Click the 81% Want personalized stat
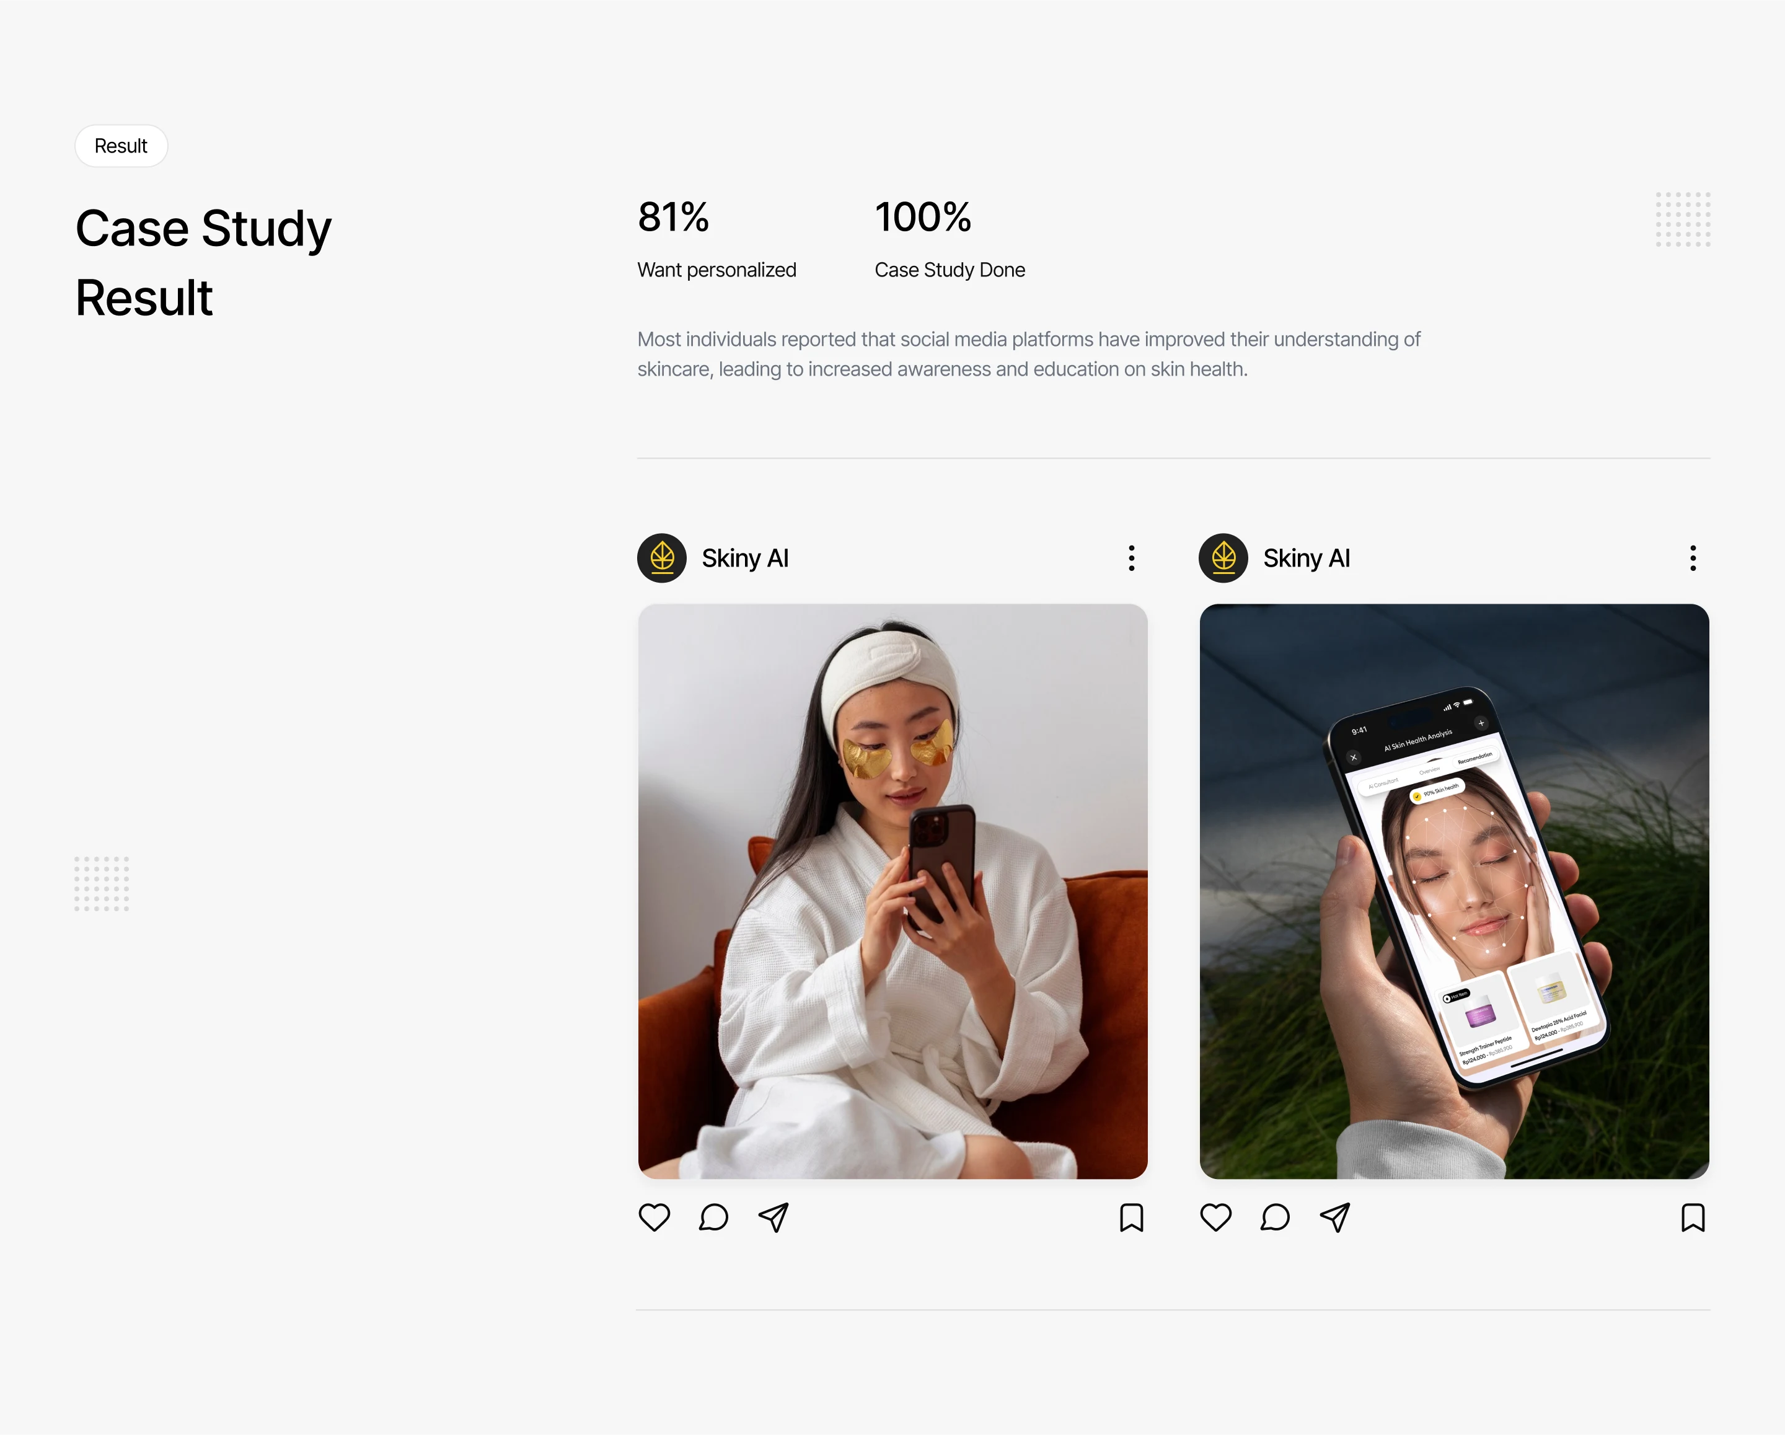This screenshot has height=1435, width=1785. tap(716, 239)
